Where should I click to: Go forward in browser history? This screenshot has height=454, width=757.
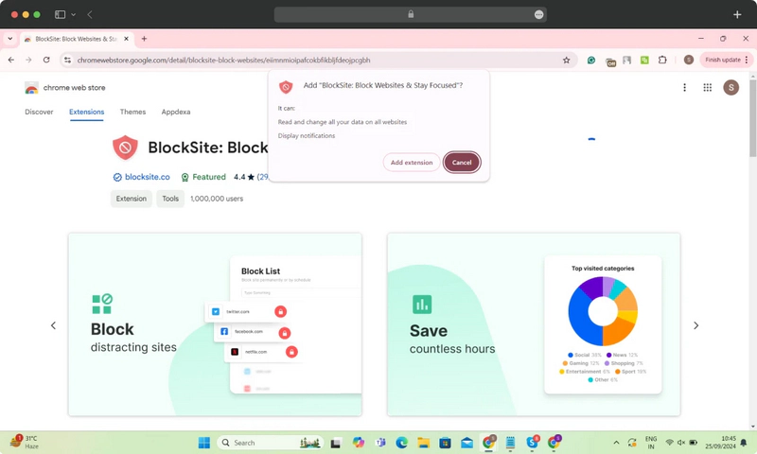28,60
